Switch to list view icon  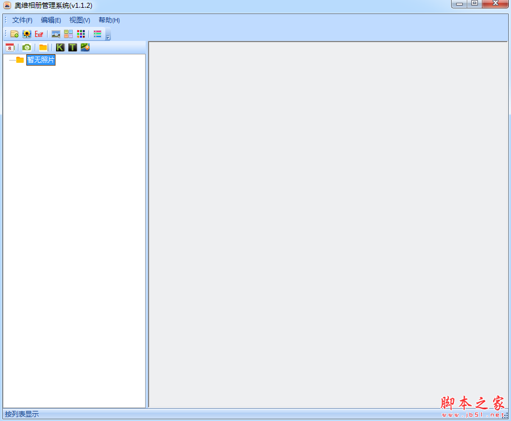(x=97, y=34)
